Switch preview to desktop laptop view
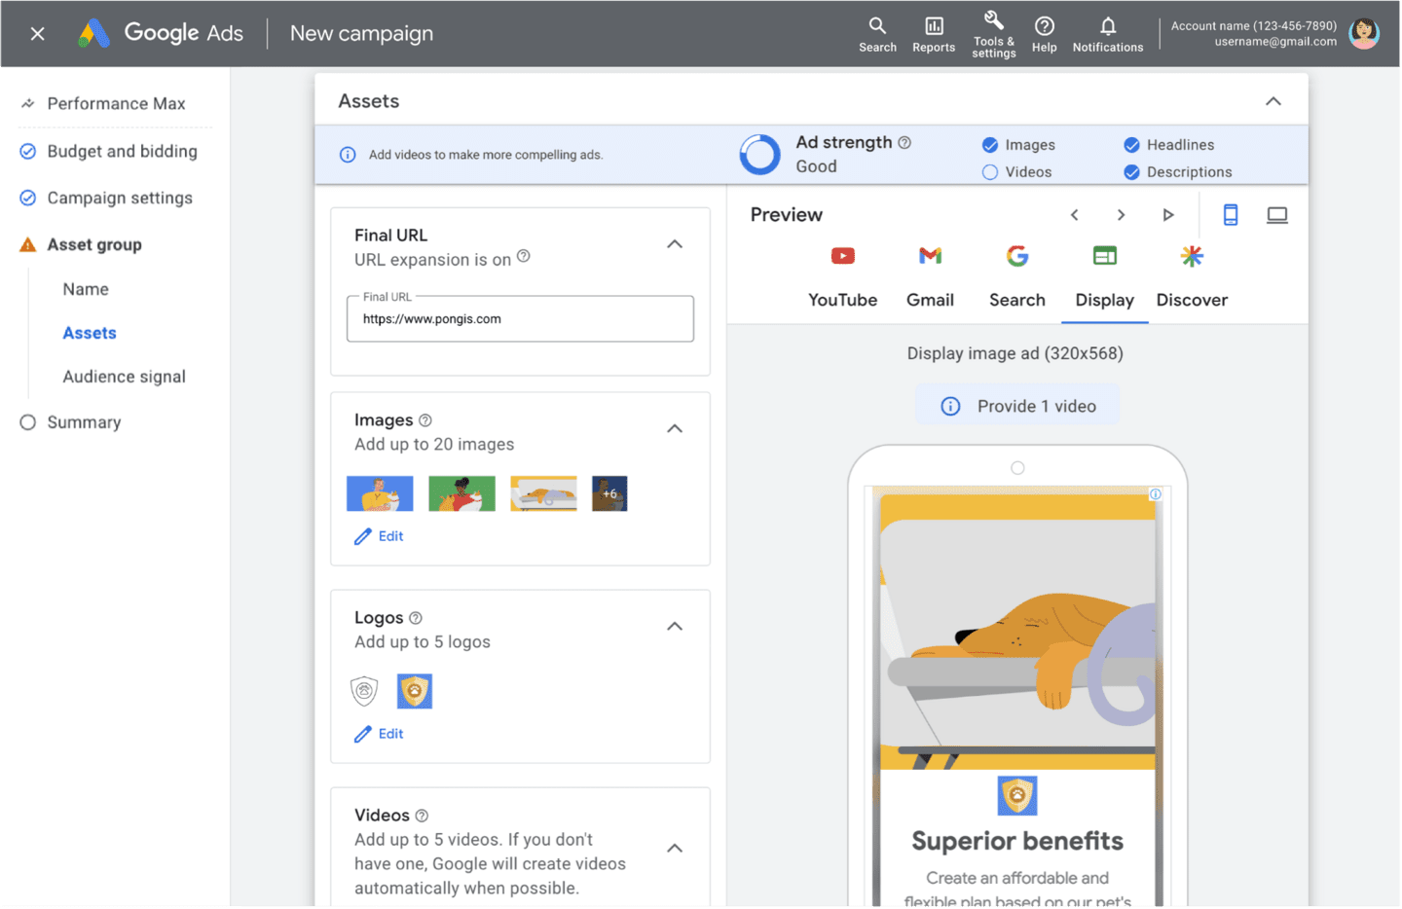This screenshot has width=1402, height=909. pos(1277,215)
